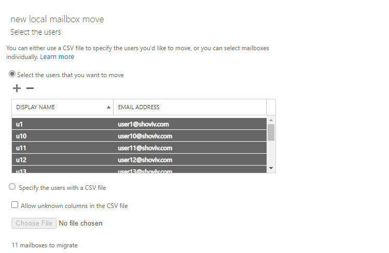Open the Learn more link
The width and height of the screenshot is (389, 253).
coord(57,57)
